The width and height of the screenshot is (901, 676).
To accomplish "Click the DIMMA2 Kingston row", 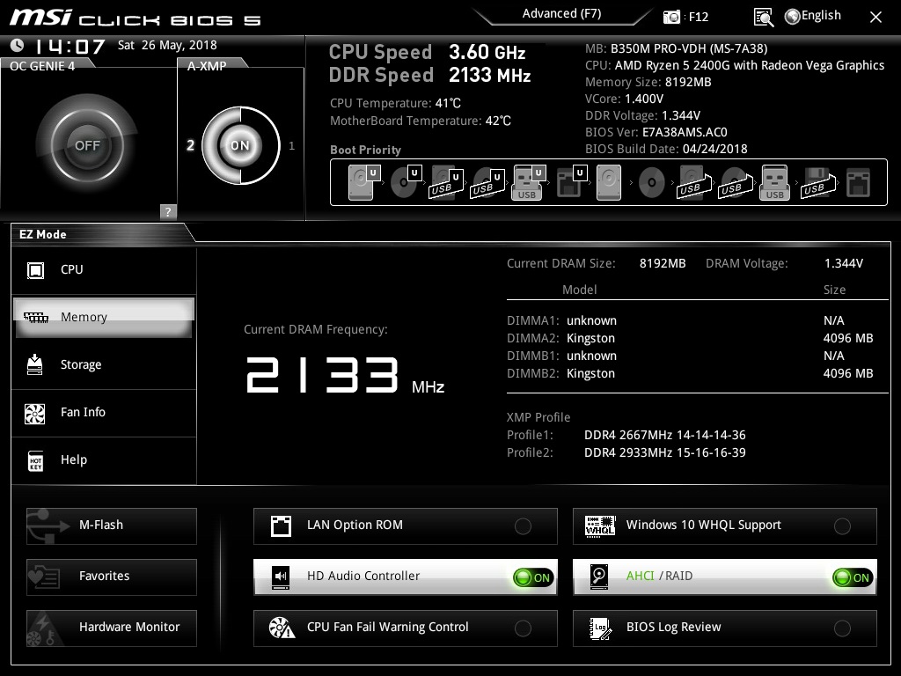I will (x=690, y=339).
